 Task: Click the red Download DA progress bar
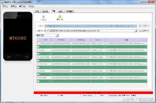[x=93, y=93]
